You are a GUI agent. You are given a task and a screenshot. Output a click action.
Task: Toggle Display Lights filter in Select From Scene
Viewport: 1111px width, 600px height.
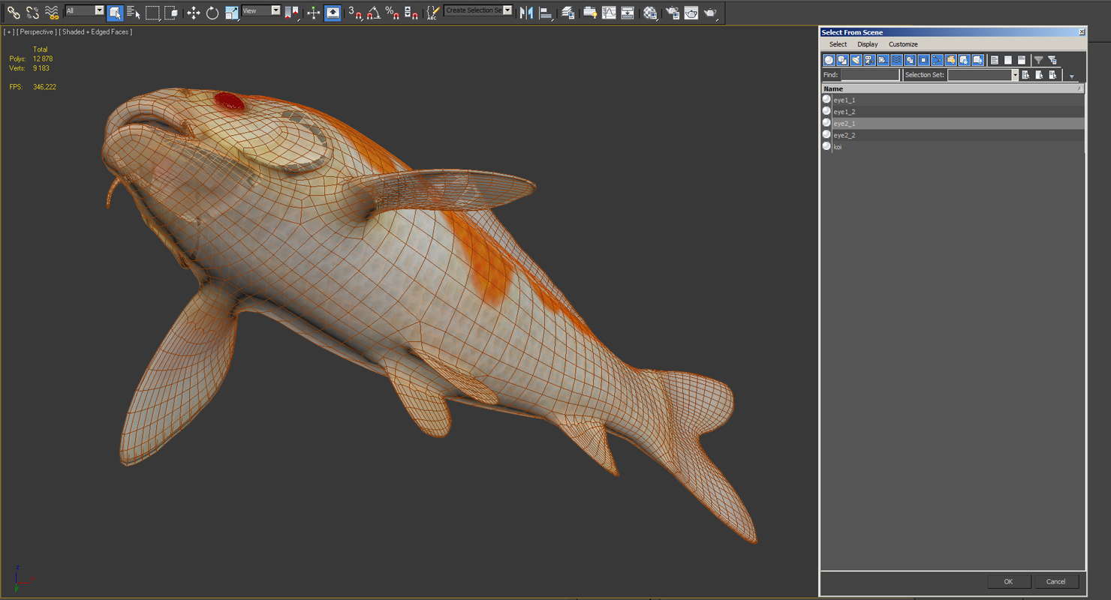[x=856, y=60]
